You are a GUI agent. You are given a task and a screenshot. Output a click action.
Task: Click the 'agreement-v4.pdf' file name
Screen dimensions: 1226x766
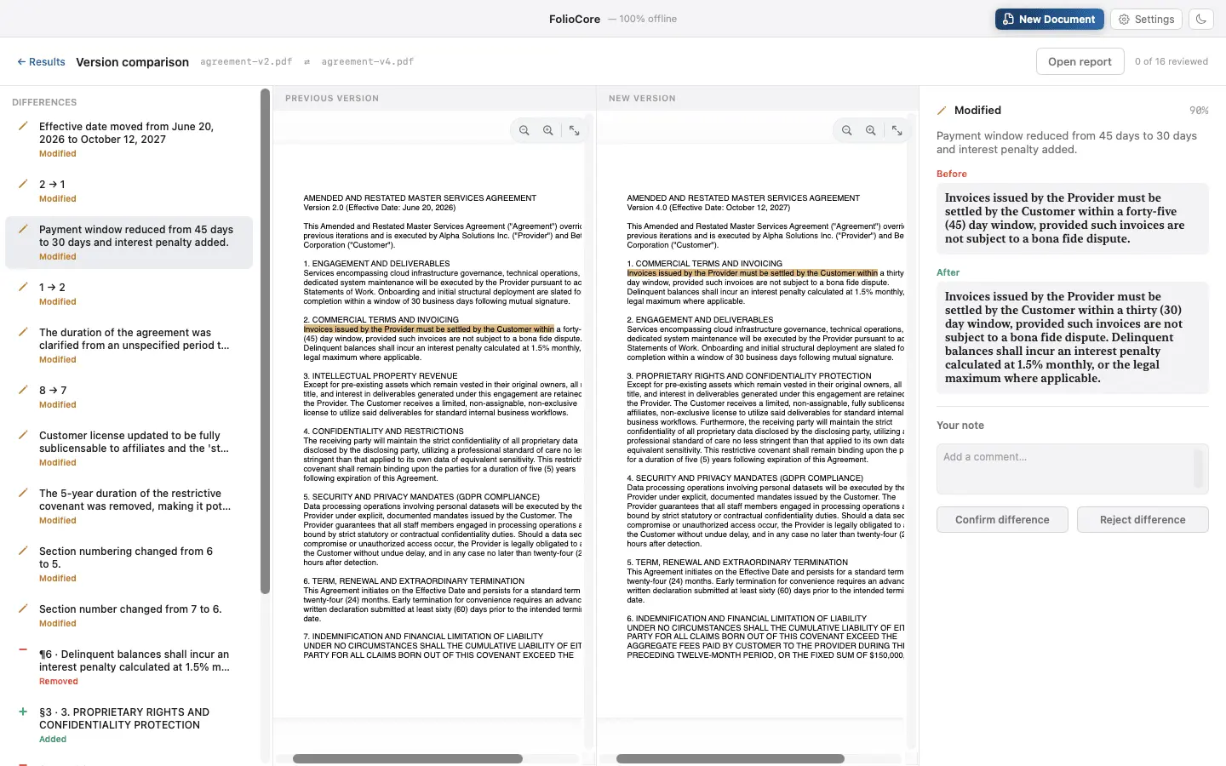coord(368,62)
